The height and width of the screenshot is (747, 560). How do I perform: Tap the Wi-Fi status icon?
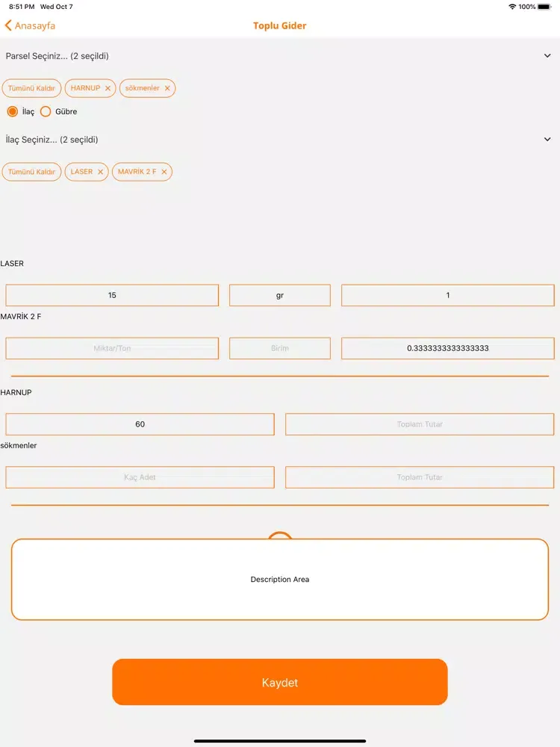512,7
